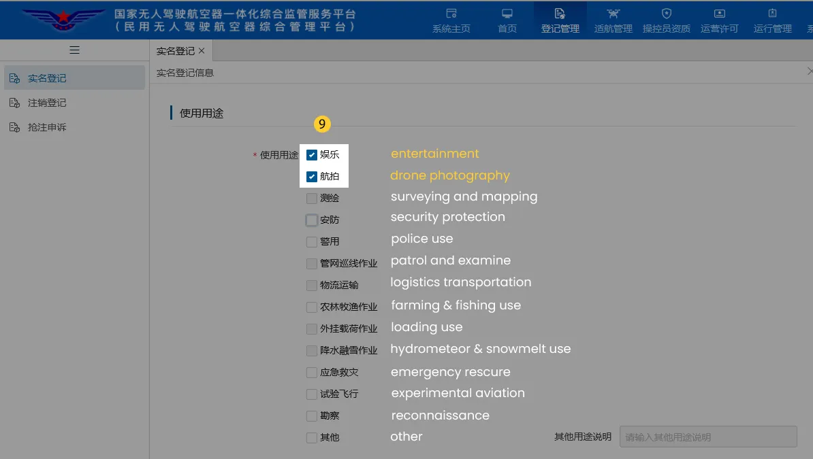This screenshot has width=813, height=459.
Task: Check the 物流运输 logistics transportation option
Action: tap(310, 285)
